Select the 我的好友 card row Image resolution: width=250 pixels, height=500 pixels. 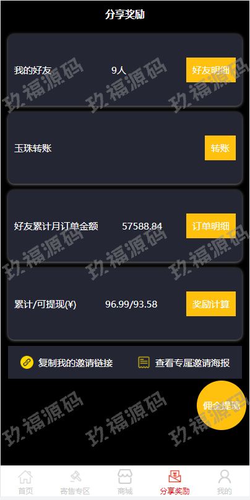[125, 70]
